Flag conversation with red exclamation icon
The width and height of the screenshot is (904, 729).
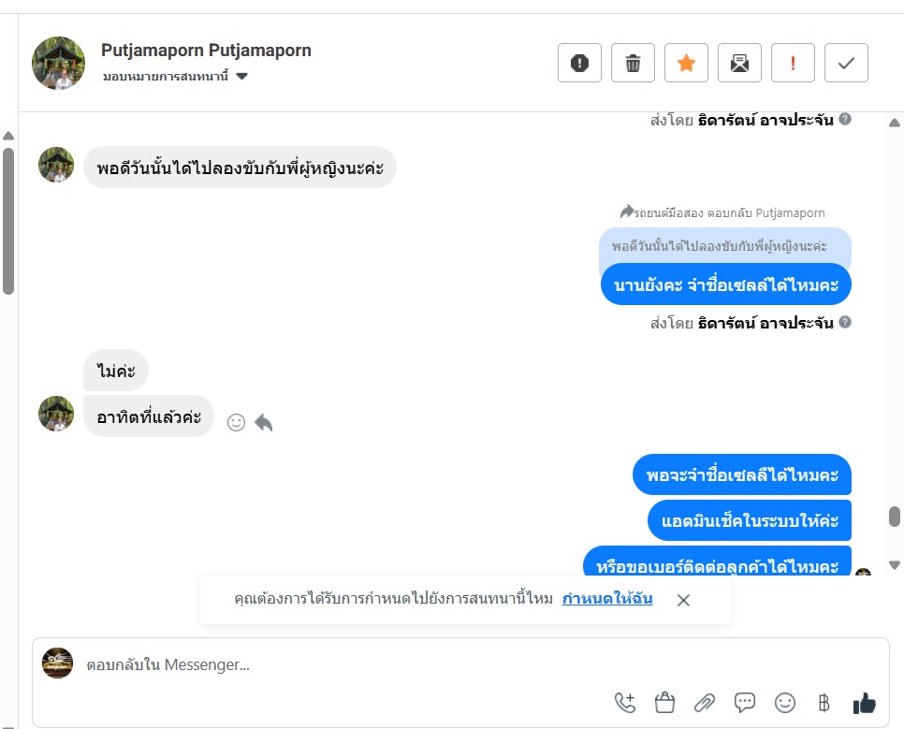point(793,63)
